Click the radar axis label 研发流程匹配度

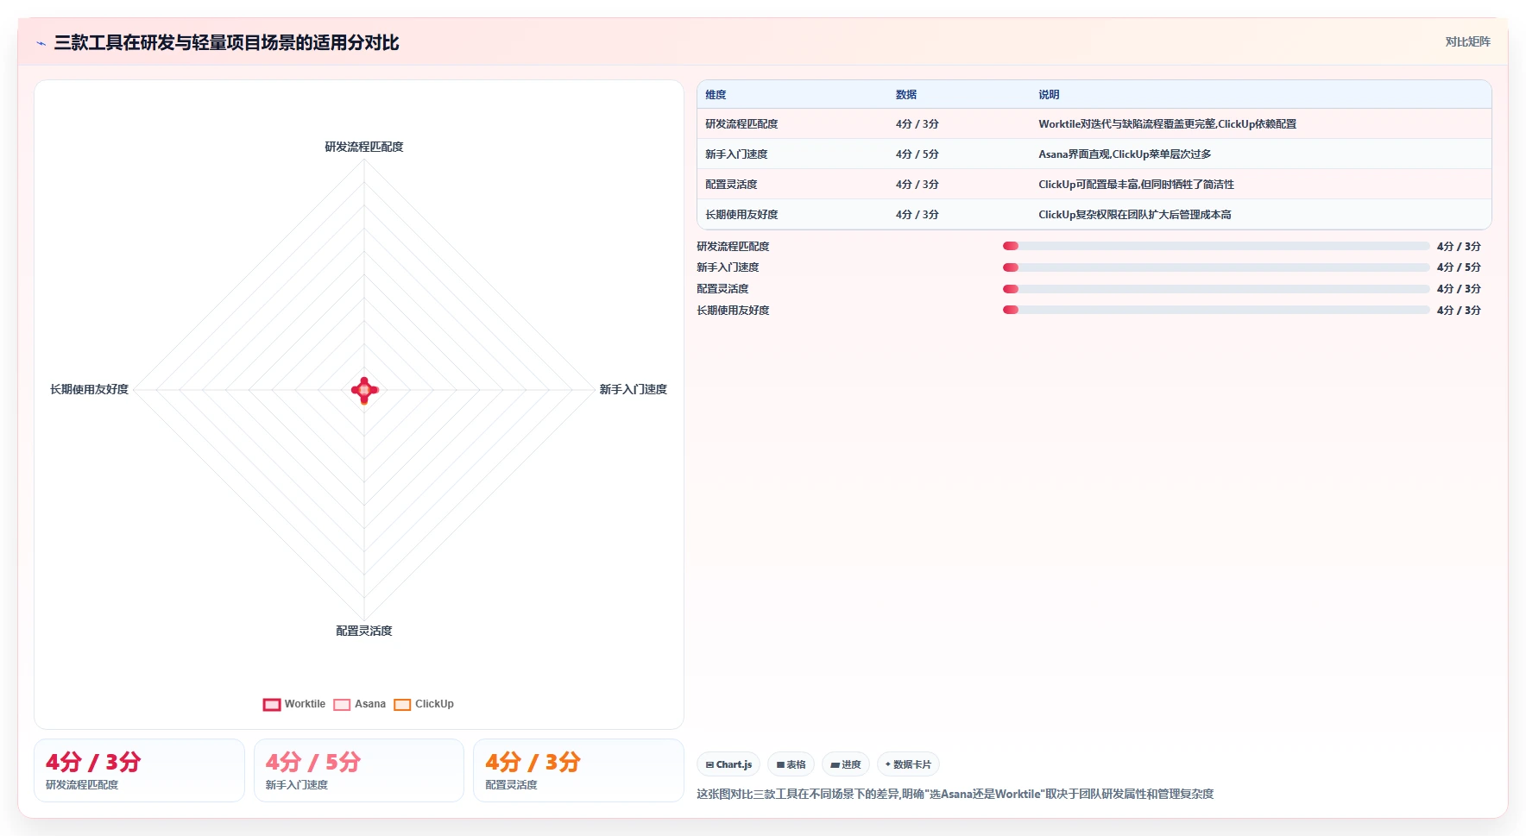click(x=364, y=148)
